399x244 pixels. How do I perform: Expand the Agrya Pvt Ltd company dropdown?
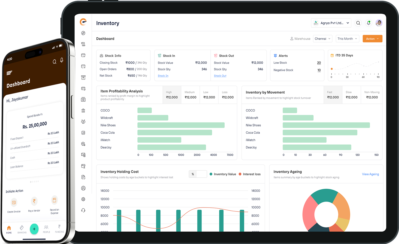331,23
